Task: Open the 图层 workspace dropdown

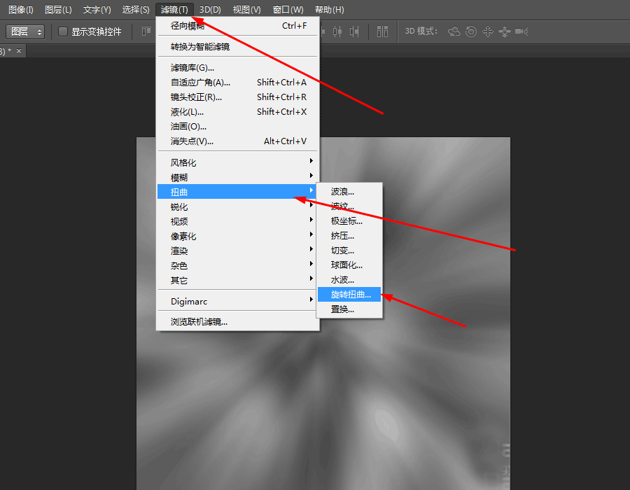Action: coord(25,31)
